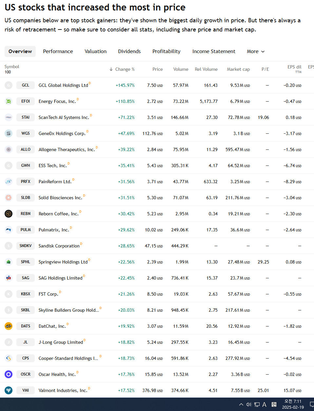The image size is (314, 411).
Task: Click the Oscar Health logo icon
Action: pyautogui.click(x=9, y=374)
